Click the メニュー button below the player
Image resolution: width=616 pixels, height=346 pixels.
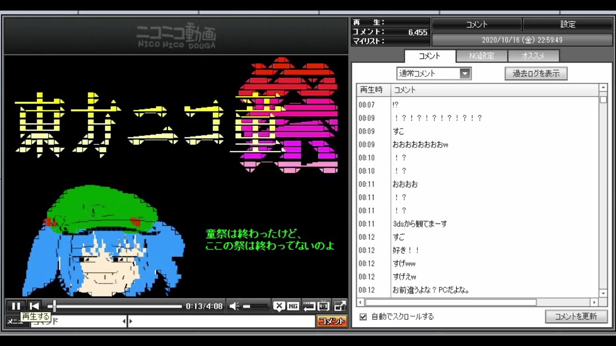[14, 321]
